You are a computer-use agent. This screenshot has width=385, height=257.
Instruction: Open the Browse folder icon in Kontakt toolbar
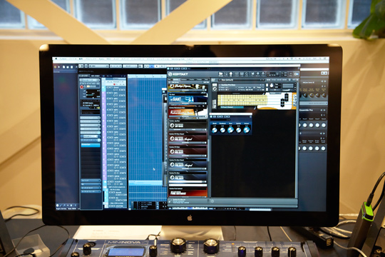(220, 74)
